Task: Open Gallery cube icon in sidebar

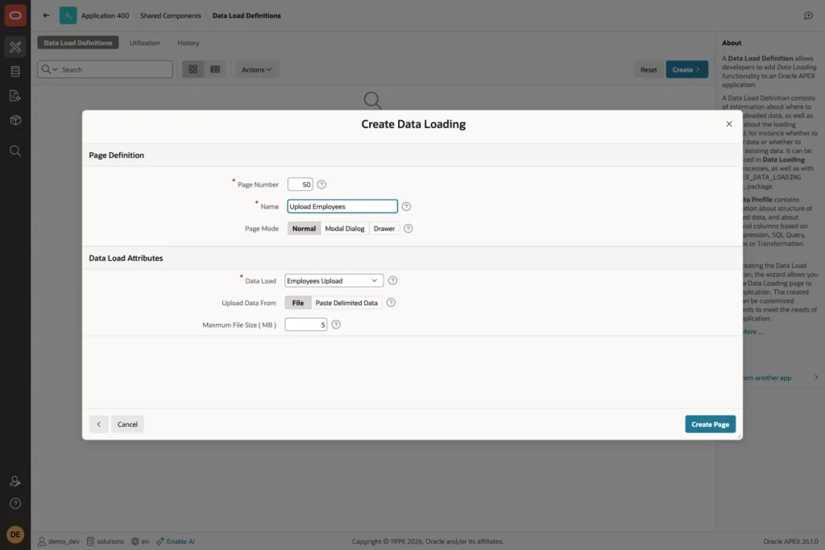Action: pos(15,120)
